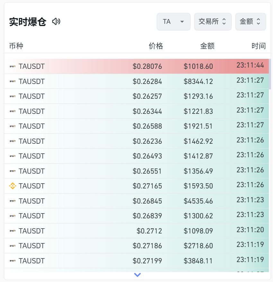273x282 pixels.
Task: Click the Bybit icon beside the $8344.12 liquidation
Action: (x=12, y=81)
